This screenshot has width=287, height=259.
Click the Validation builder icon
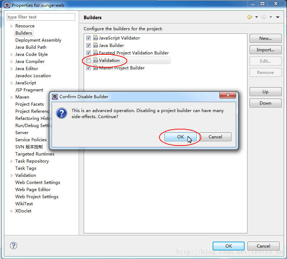[95, 60]
